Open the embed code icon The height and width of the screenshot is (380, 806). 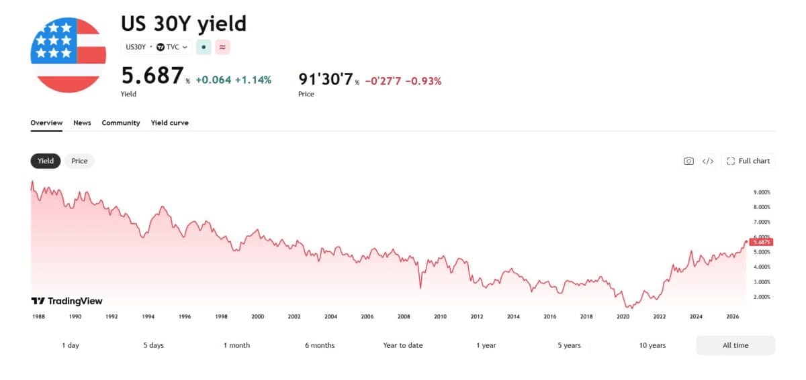coord(707,161)
